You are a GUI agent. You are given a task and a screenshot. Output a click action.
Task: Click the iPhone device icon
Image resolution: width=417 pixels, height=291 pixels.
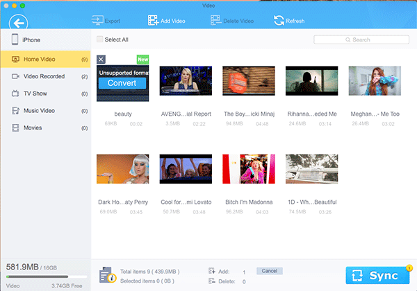pos(15,39)
